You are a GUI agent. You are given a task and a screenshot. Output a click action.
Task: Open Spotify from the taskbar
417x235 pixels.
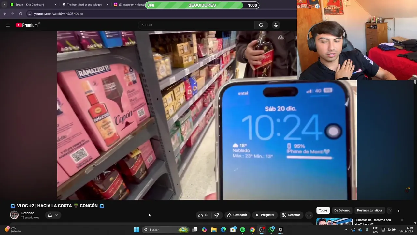coord(242,230)
